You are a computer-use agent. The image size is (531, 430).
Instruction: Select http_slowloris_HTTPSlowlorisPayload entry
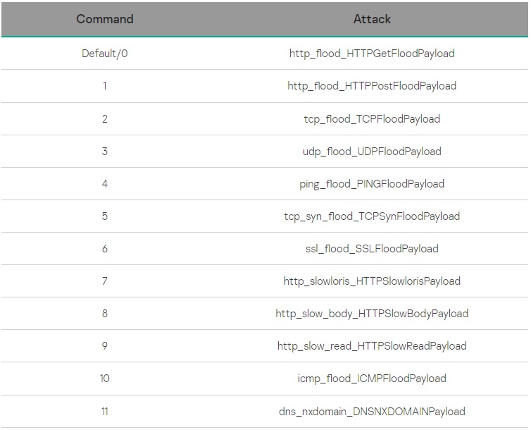(372, 281)
